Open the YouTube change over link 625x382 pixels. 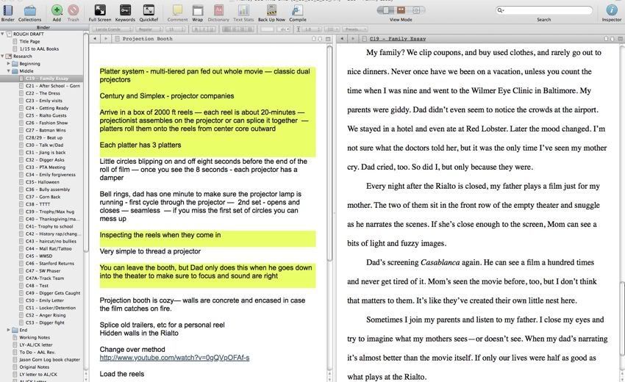pos(174,358)
